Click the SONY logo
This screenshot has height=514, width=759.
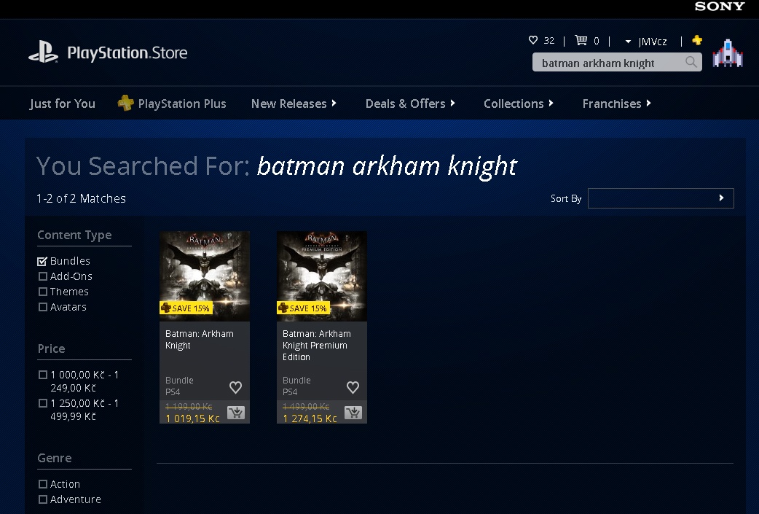click(720, 7)
